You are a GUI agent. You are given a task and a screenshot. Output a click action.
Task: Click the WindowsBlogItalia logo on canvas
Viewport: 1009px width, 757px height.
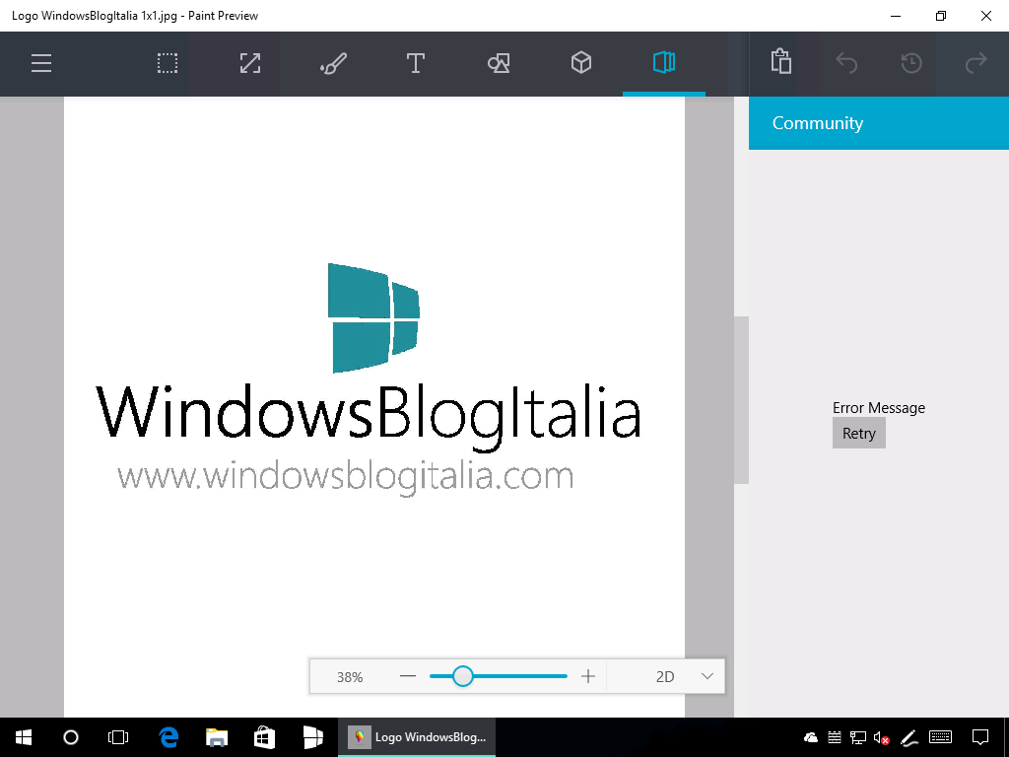tap(369, 379)
